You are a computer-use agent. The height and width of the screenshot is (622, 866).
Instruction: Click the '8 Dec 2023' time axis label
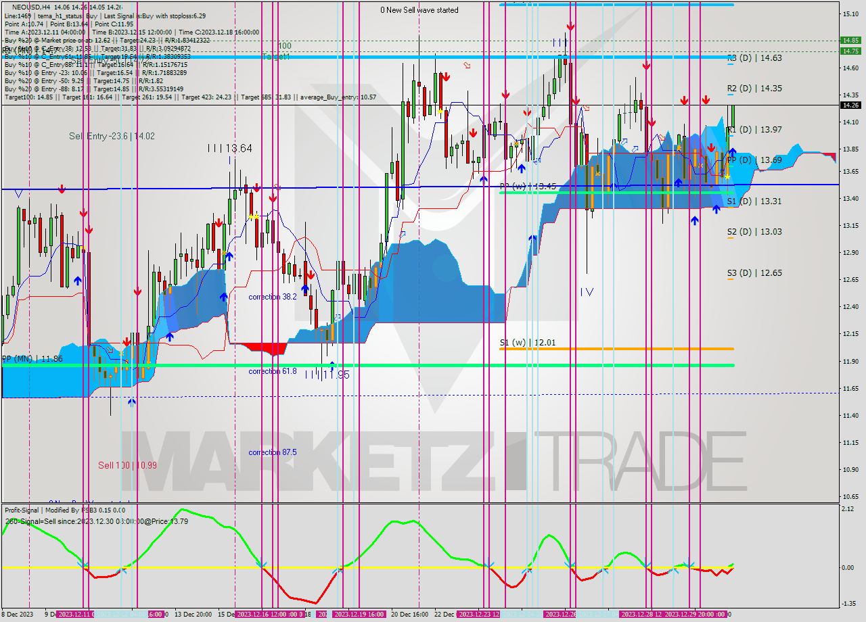click(18, 615)
